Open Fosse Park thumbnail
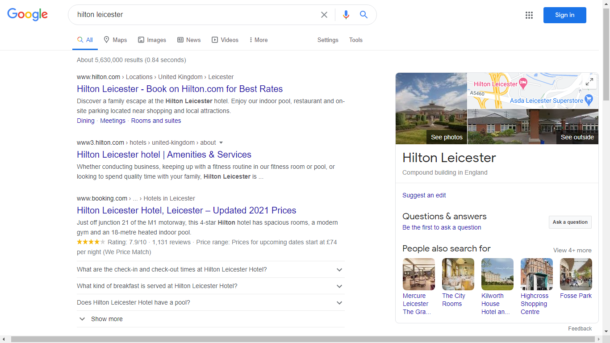610x343 pixels. click(x=576, y=274)
